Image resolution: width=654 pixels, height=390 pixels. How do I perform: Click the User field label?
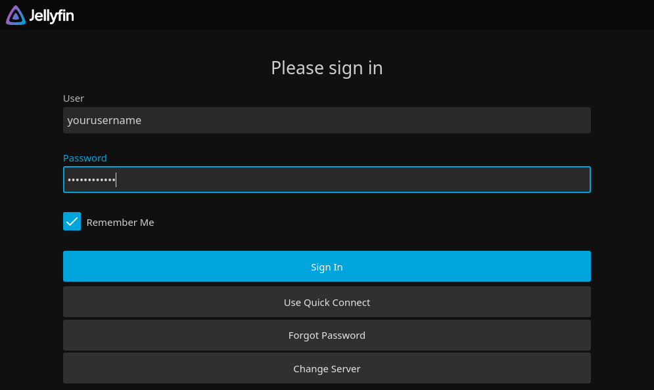pos(73,98)
